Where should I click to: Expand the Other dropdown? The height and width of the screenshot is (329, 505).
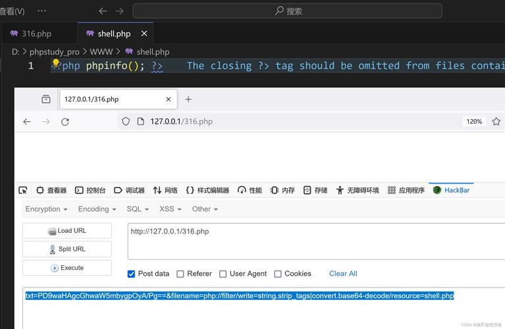(205, 209)
